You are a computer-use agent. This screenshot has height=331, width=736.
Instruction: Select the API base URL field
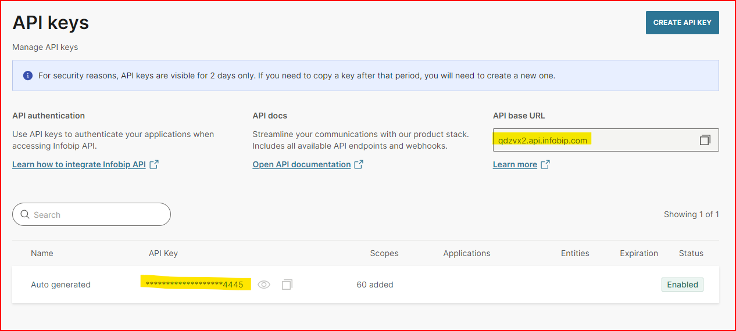pos(606,140)
